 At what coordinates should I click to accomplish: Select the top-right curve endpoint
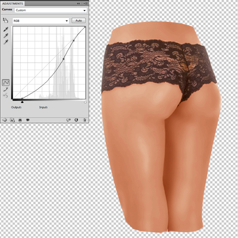pos(85,27)
